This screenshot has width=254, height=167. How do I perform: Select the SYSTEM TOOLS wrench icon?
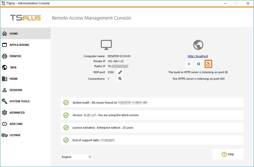coord(4,101)
